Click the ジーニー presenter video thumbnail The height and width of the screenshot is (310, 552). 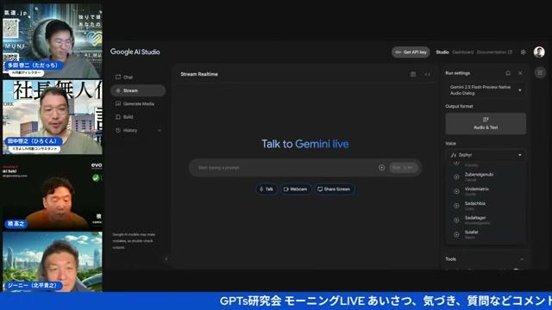tap(53, 262)
